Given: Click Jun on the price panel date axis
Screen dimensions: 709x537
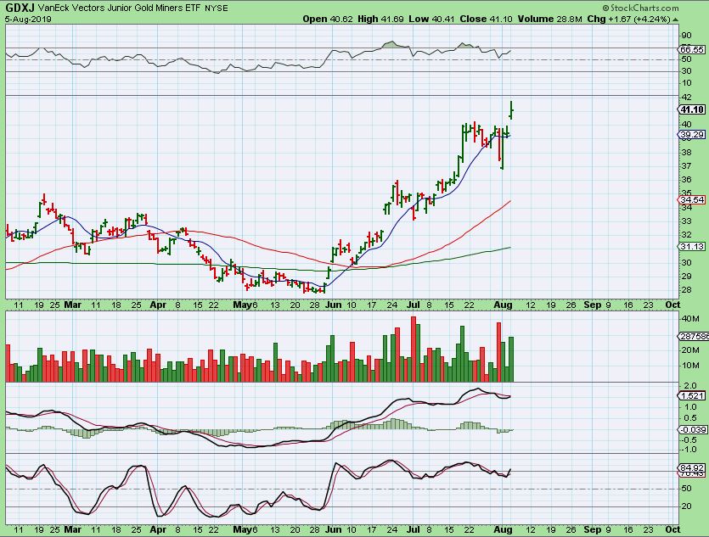Looking at the screenshot, I should pos(333,305).
